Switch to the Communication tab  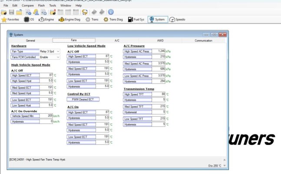(203, 40)
